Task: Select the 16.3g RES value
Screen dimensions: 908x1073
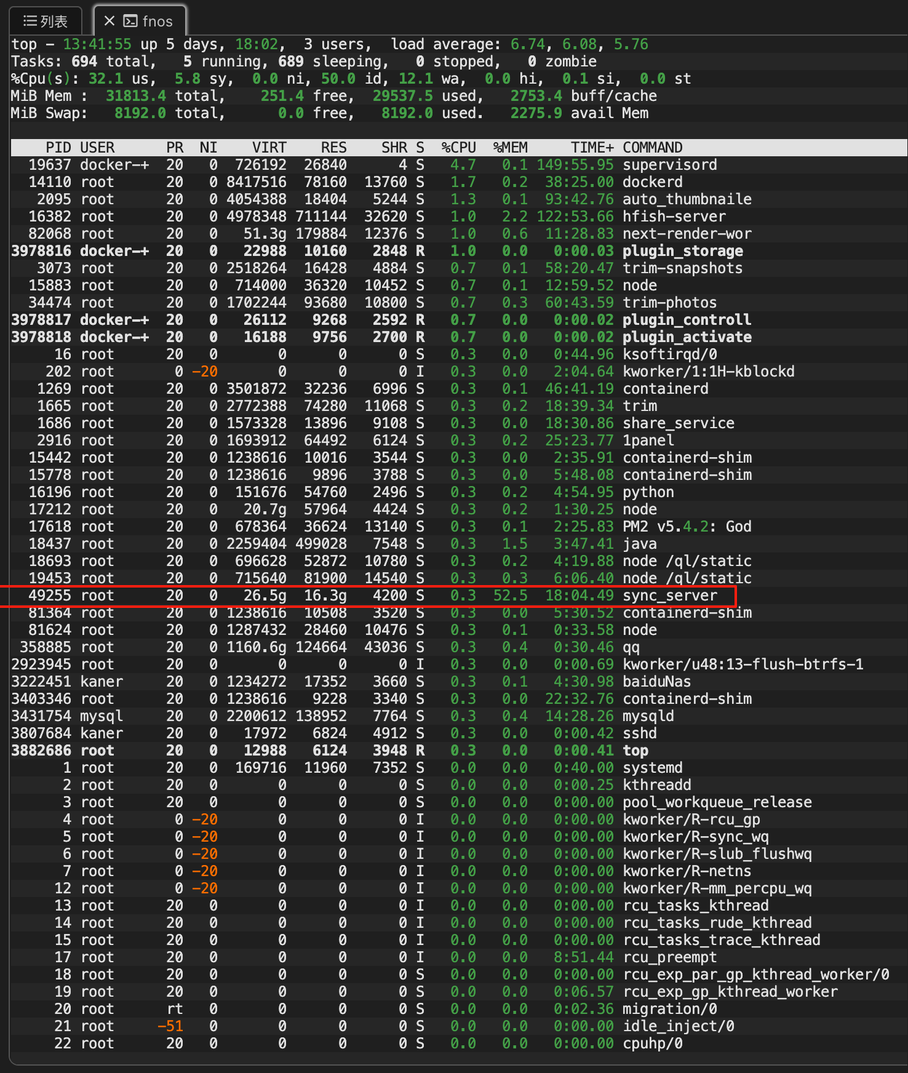Action: (325, 596)
